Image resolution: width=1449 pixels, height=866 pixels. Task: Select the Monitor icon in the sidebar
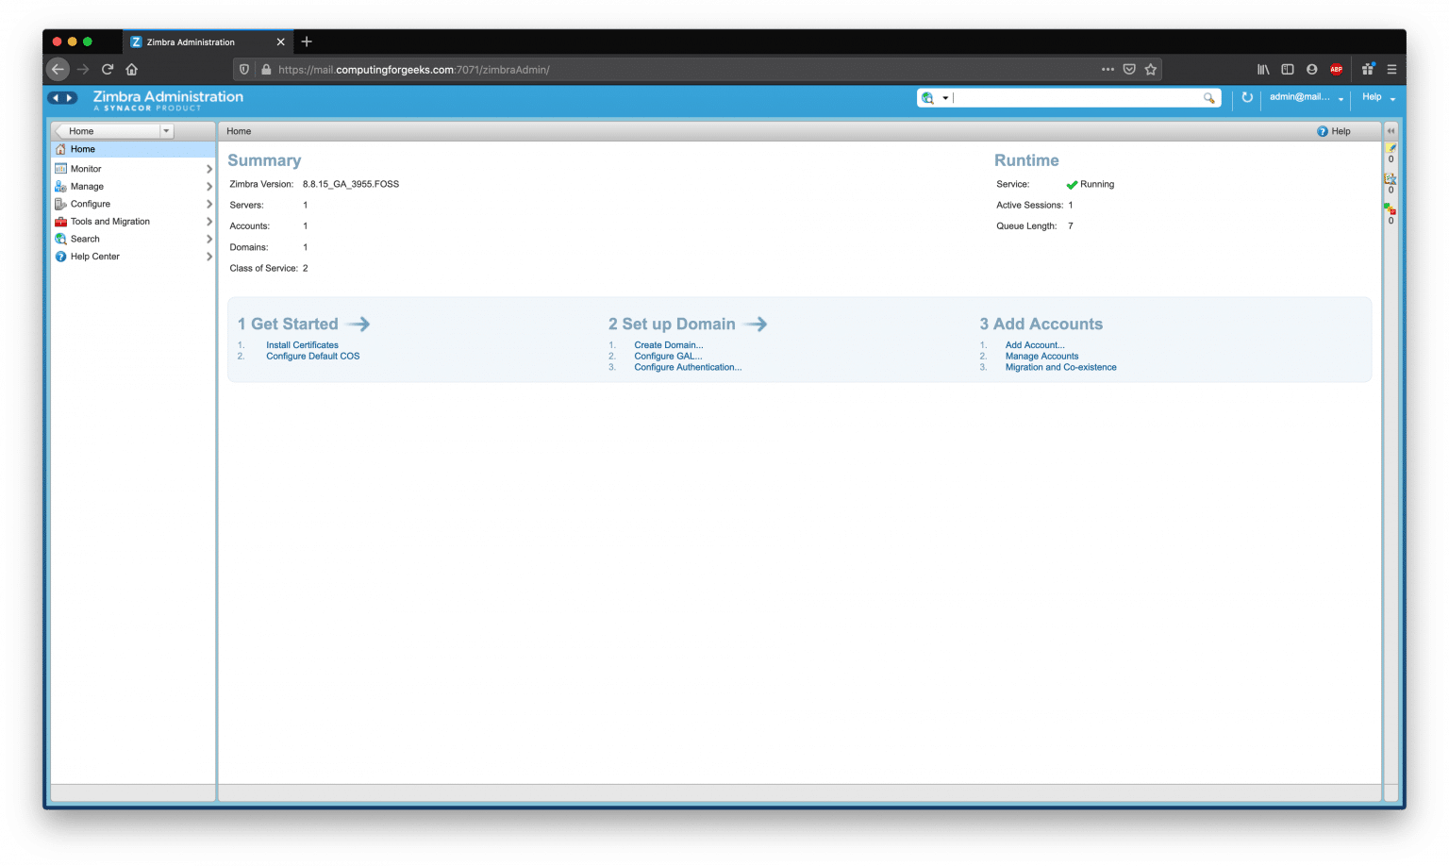pyautogui.click(x=62, y=168)
